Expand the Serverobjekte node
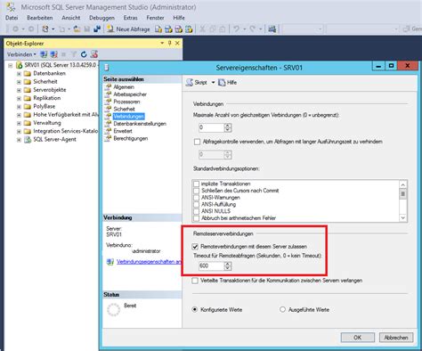The height and width of the screenshot is (351, 422). pyautogui.click(x=19, y=90)
